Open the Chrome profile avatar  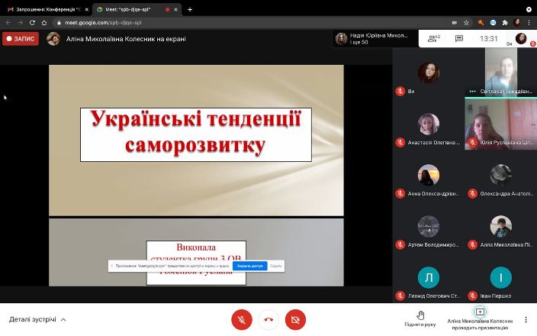point(517,23)
